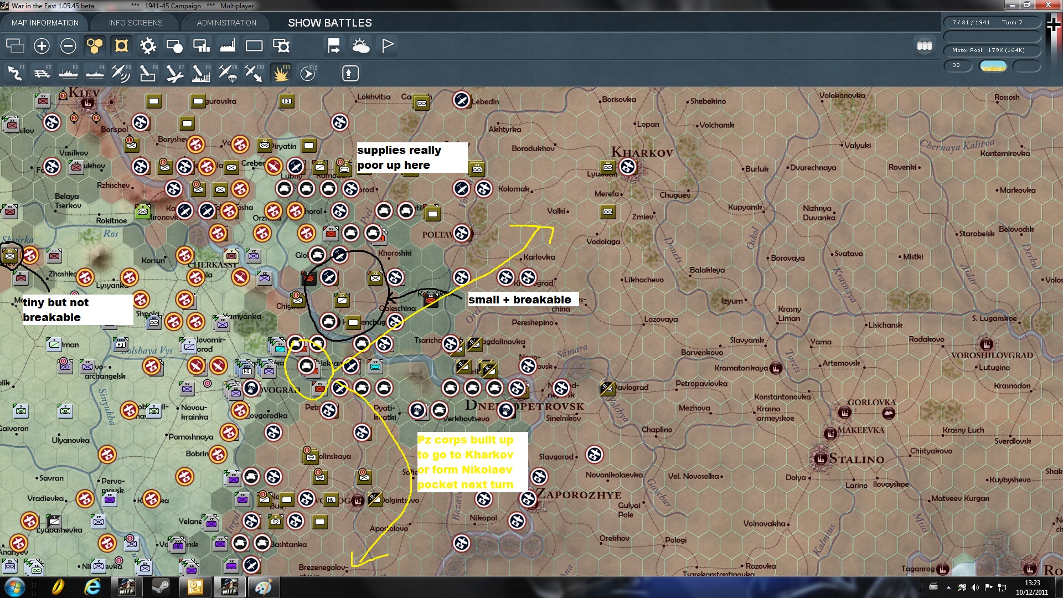Click the empty rectangle overlay icon
The height and width of the screenshot is (598, 1063).
tap(254, 45)
